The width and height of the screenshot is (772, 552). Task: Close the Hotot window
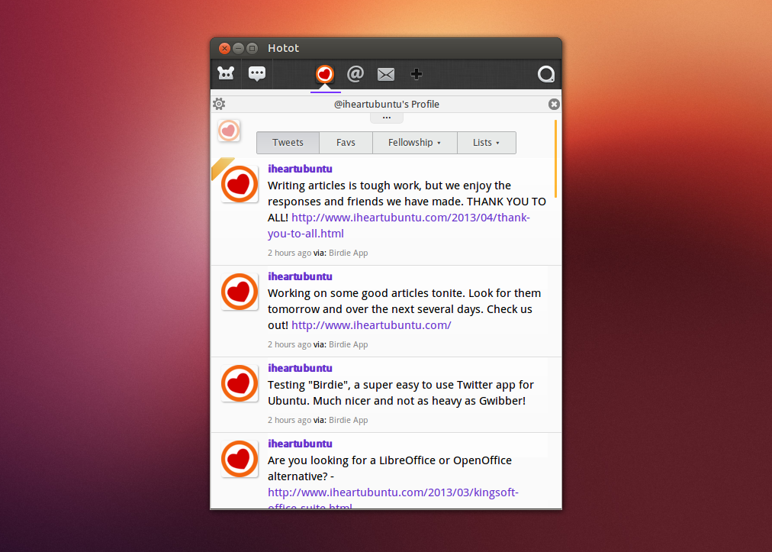click(x=224, y=48)
